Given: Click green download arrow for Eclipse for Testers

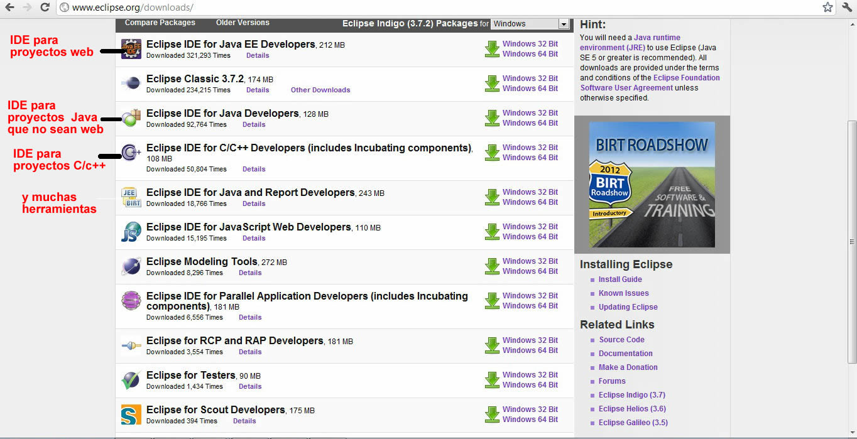Looking at the screenshot, I should (492, 380).
